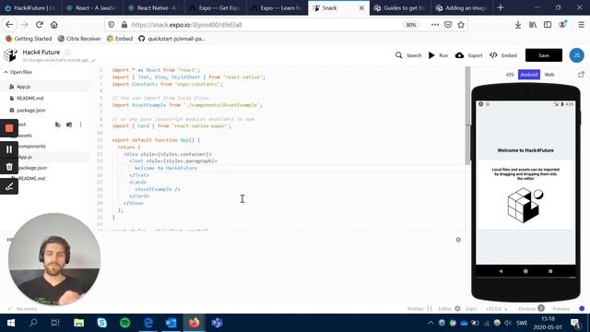Go back in Firefox

click(9, 25)
